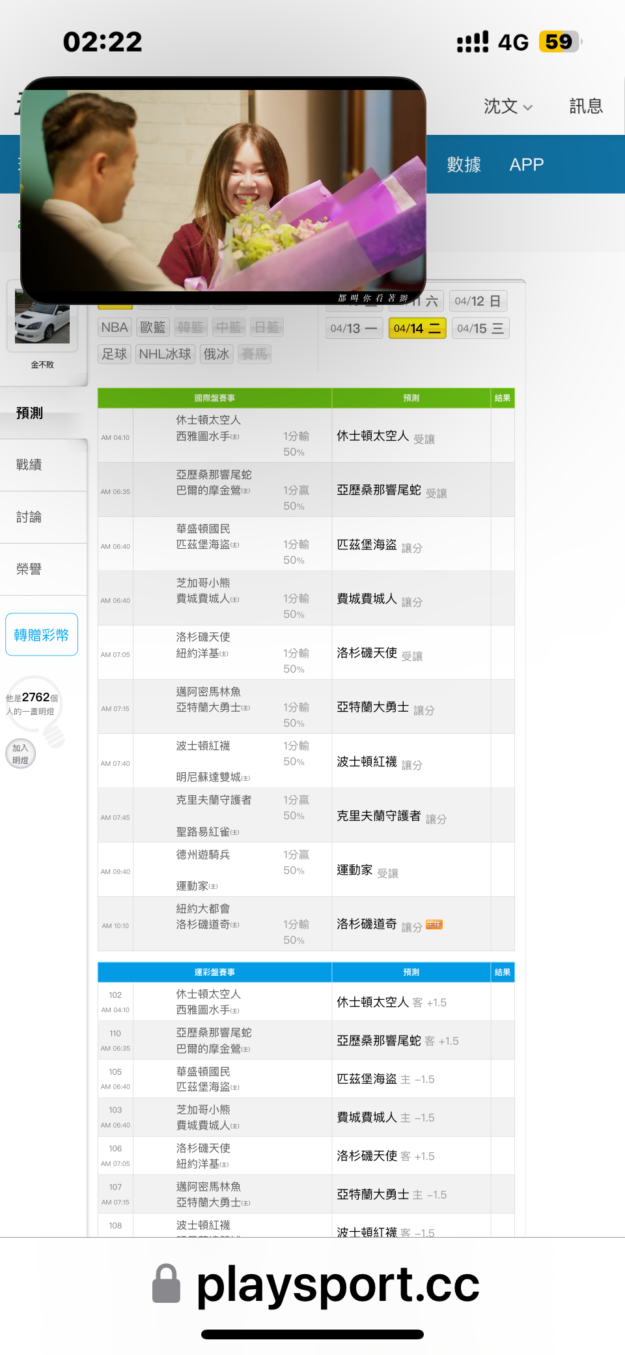Click the 轉贈彩幣 button
Image resolution: width=625 pixels, height=1355 pixels.
tap(42, 635)
